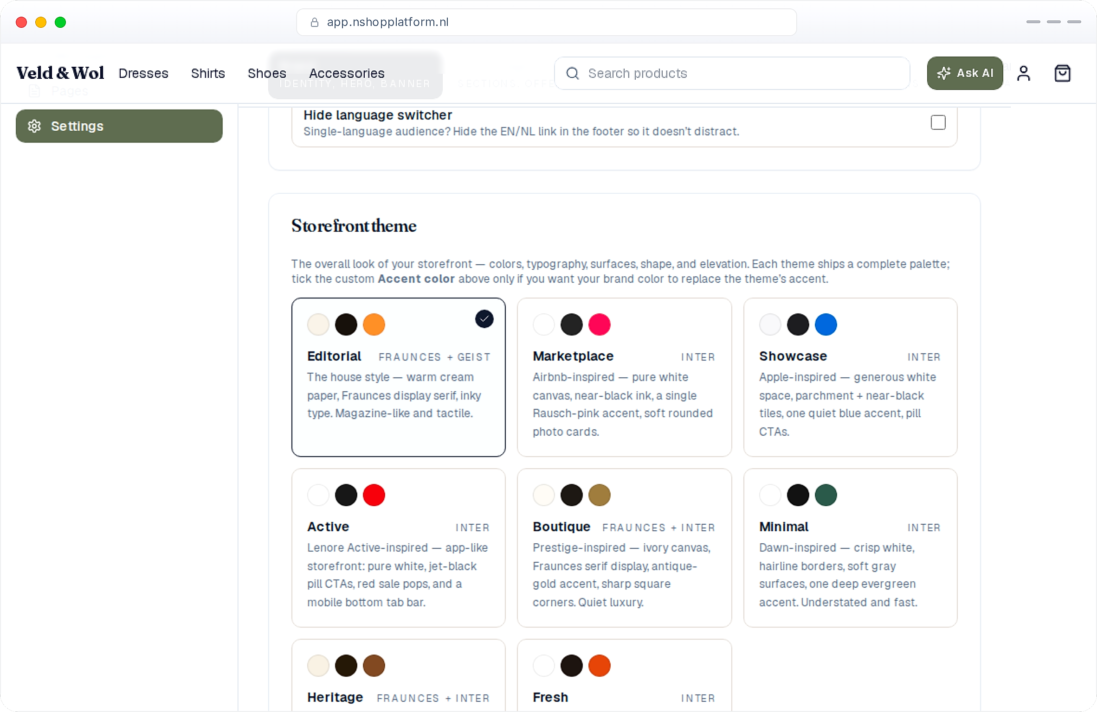Select the Editorial theme card
1097x712 pixels.
click(x=398, y=377)
